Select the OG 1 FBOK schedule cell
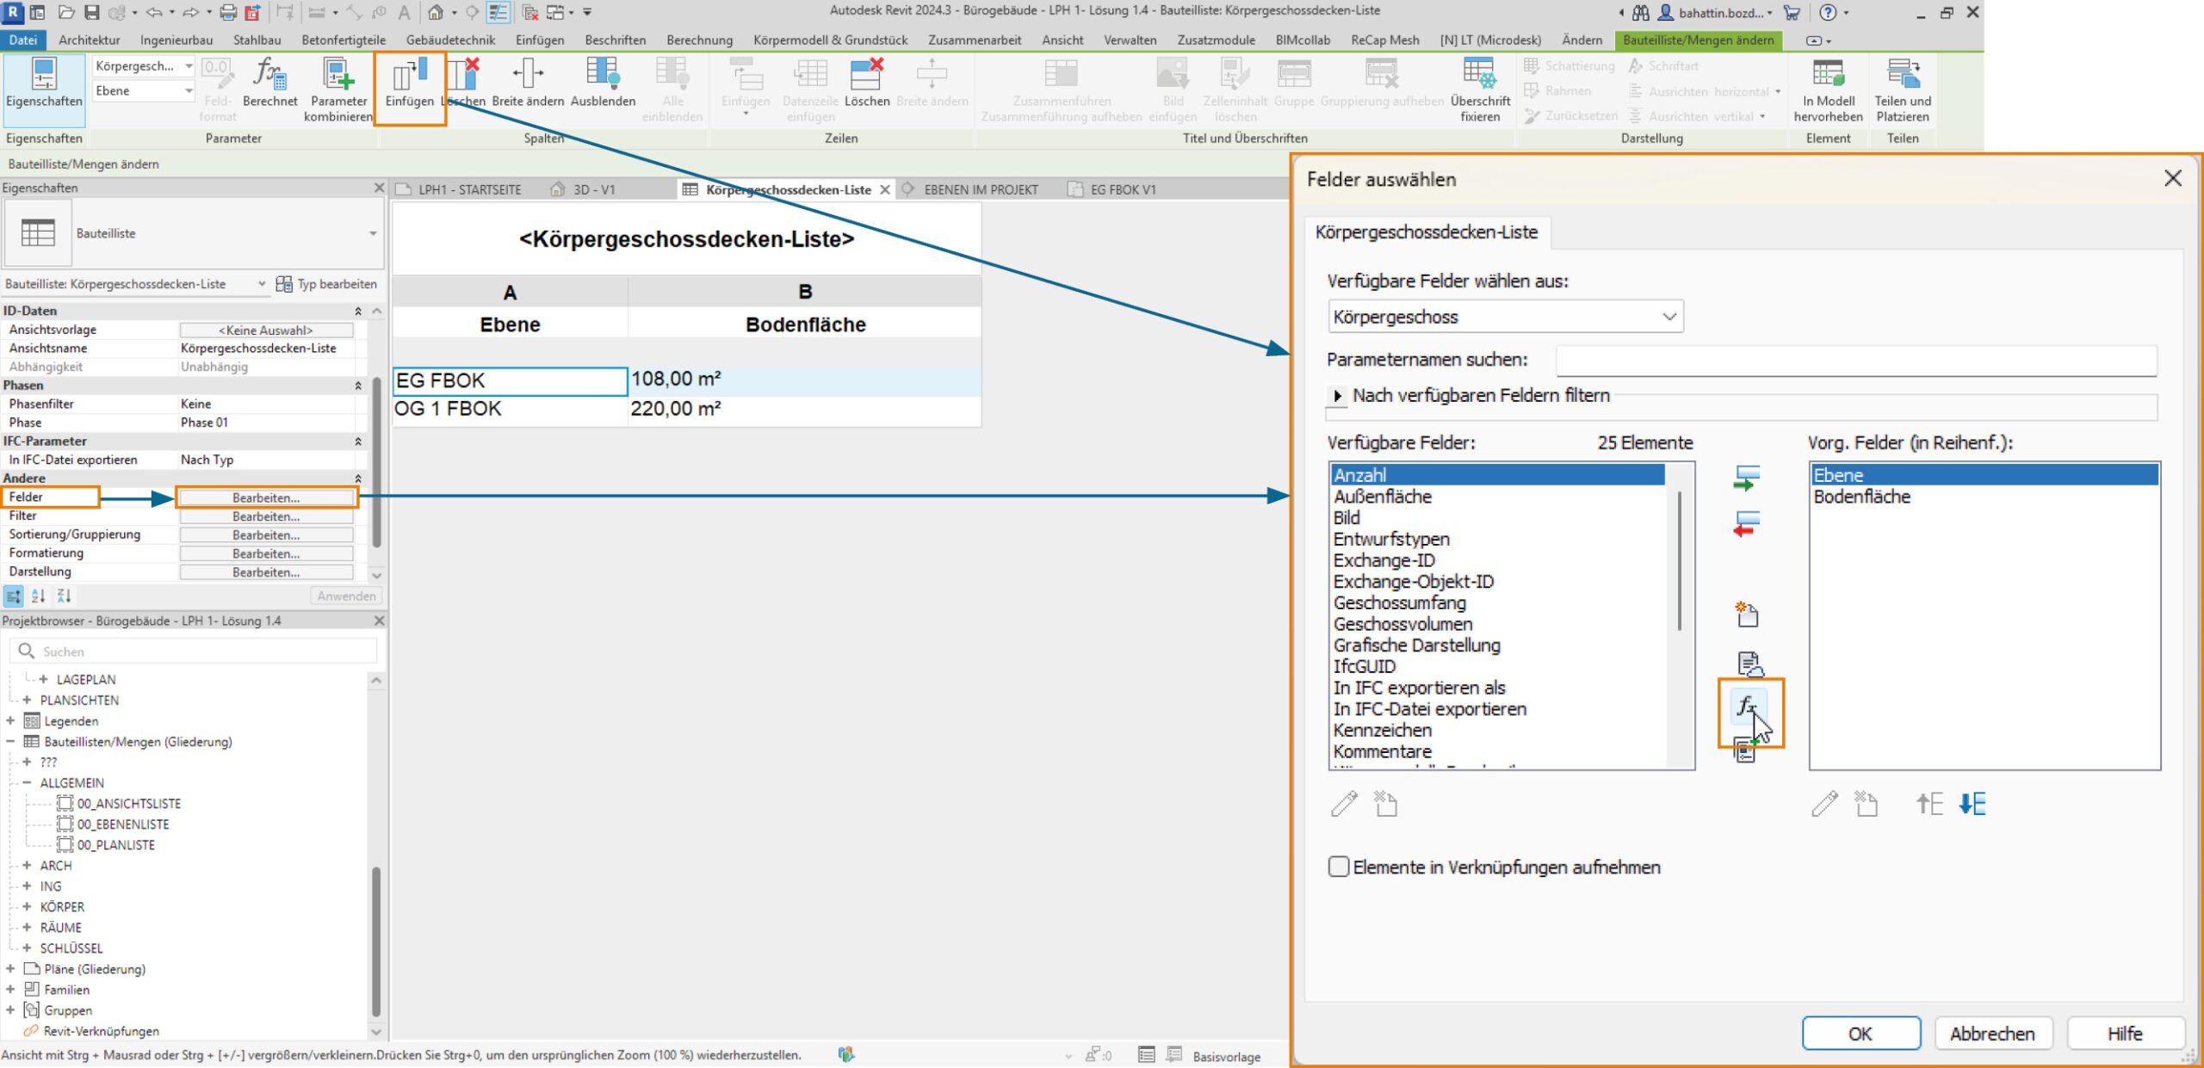2204x1068 pixels. 510,409
